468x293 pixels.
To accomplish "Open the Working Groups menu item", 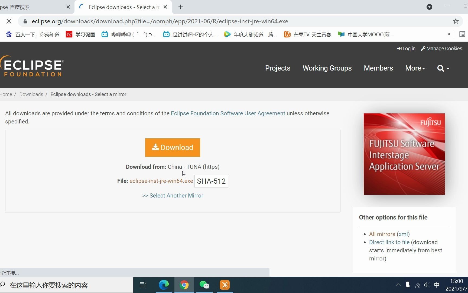I will click(327, 68).
